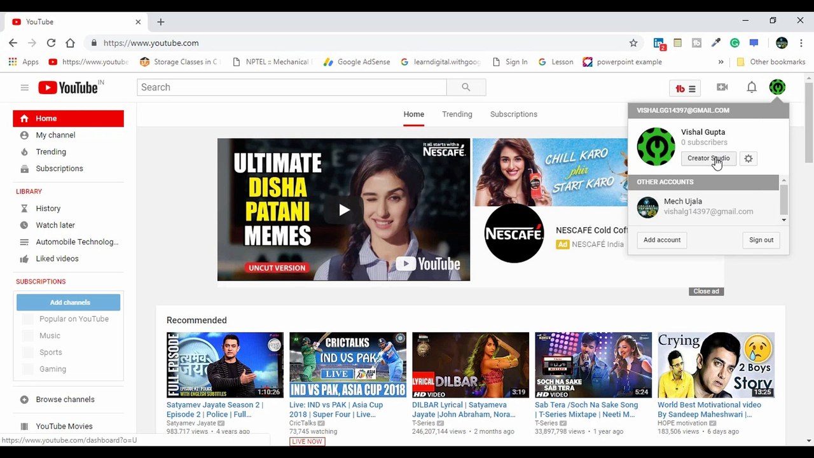Select Home in the sidebar

68,118
